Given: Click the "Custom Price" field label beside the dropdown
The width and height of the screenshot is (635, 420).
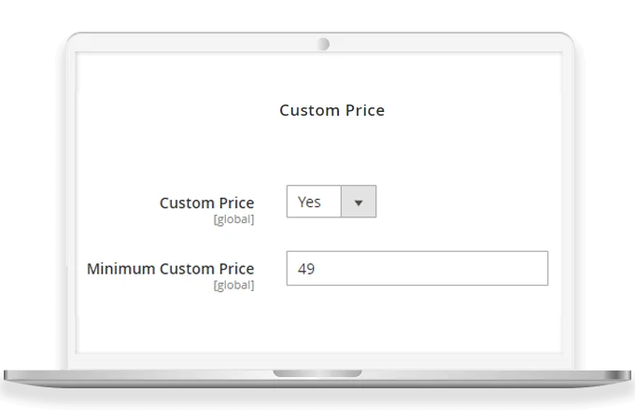Looking at the screenshot, I should [x=206, y=203].
